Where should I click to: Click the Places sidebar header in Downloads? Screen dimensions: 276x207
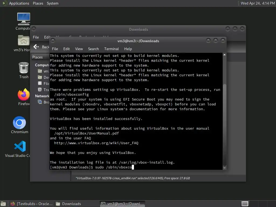[x=37, y=57]
